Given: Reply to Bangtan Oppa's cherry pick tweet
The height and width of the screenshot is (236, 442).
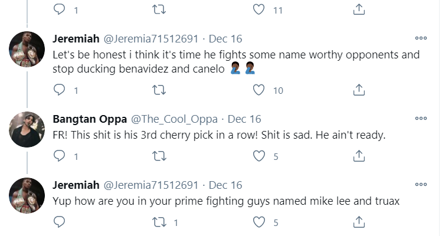Looking at the screenshot, I should coord(59,156).
